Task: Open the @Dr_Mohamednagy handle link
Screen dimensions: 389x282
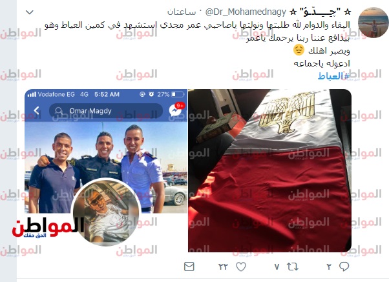Action: (246, 12)
